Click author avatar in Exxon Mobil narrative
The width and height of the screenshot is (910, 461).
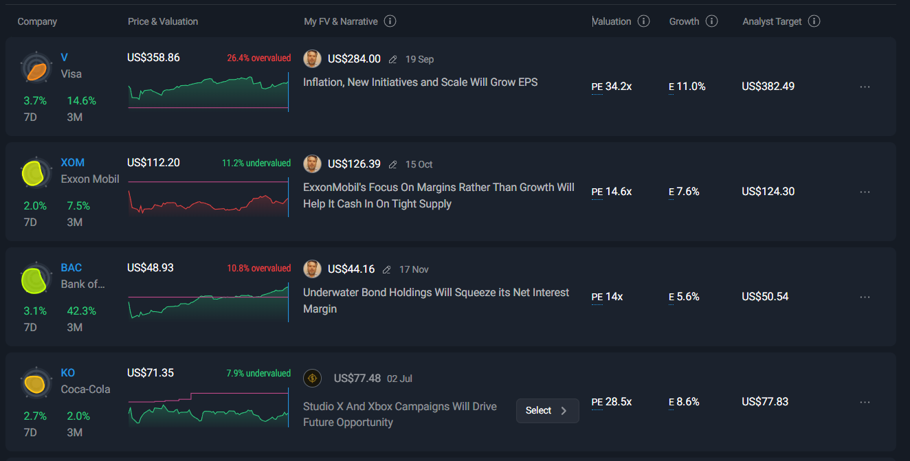coord(312,164)
